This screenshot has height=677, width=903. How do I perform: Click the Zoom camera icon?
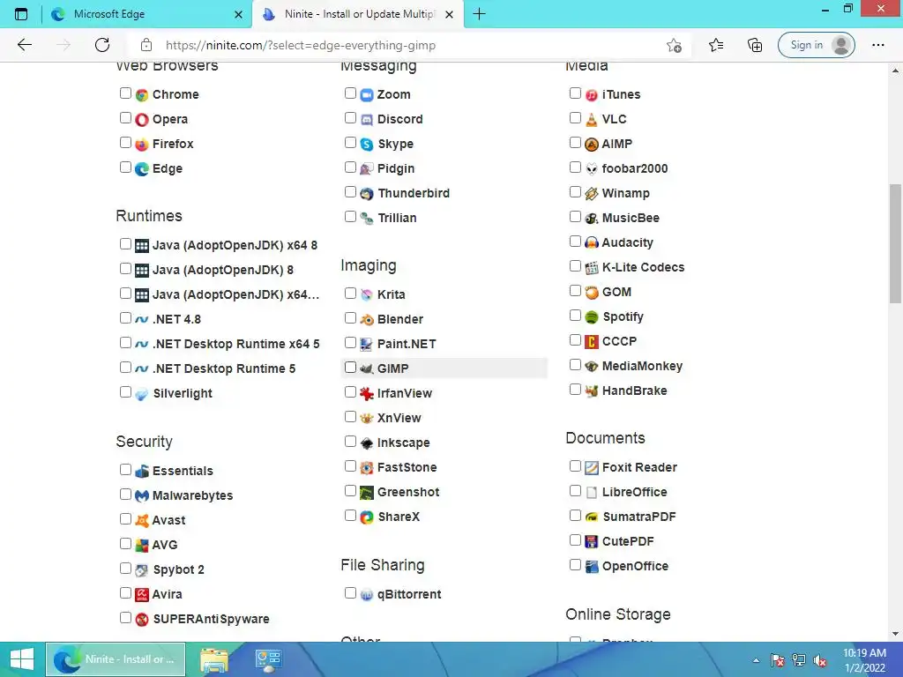[367, 95]
